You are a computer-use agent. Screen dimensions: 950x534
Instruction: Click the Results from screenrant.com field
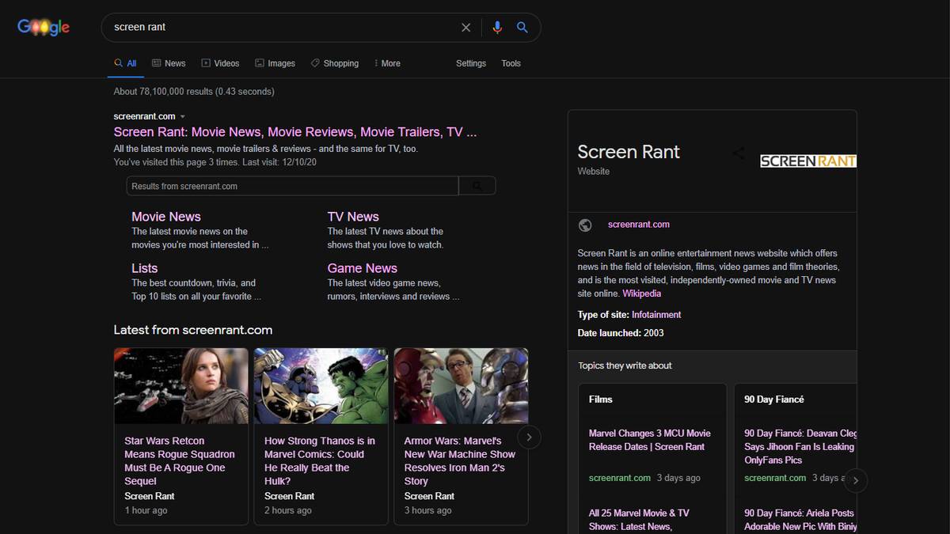pyautogui.click(x=292, y=186)
